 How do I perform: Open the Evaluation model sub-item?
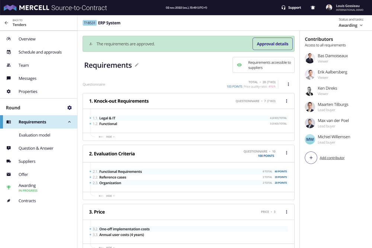click(x=35, y=135)
